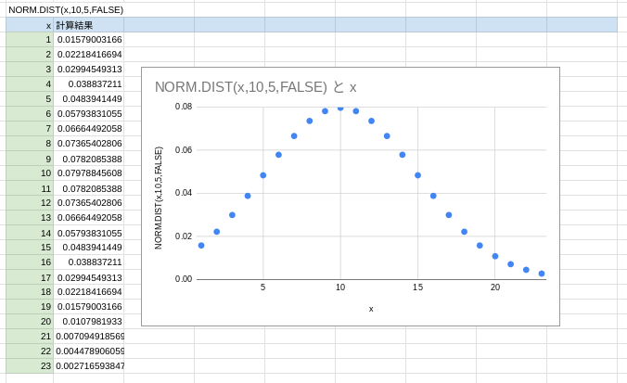This screenshot has height=383, width=627.
Task: Click the chart data point at x=23
Action: pyautogui.click(x=542, y=274)
